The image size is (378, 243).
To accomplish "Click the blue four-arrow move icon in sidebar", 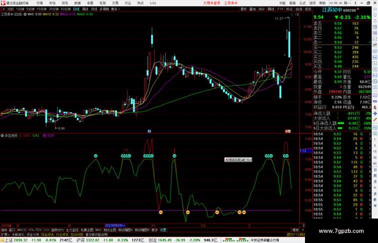I will 375,113.
